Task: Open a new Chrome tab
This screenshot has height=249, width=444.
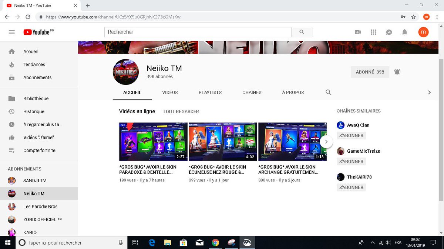Action: pos(88,6)
